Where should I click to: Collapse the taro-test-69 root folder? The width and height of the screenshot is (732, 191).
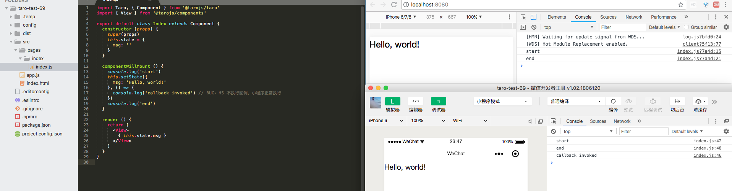6,8
